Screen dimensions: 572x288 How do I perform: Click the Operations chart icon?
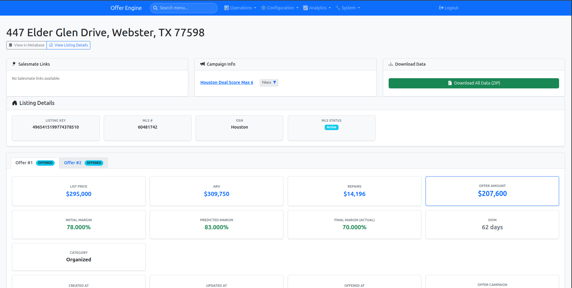coord(227,8)
